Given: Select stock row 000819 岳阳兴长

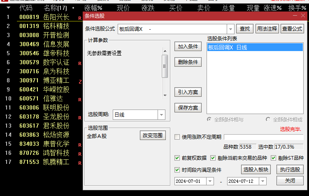Looking at the screenshot, I should [44, 17].
